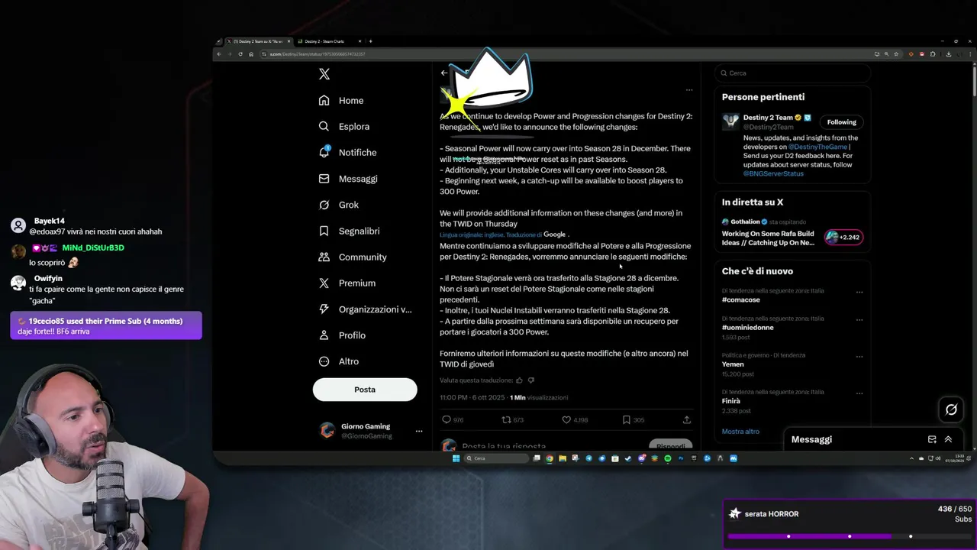Click the Posta la tua risposta field

[504, 446]
